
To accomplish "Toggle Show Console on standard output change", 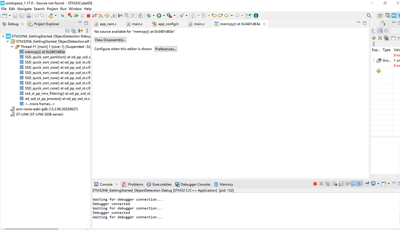I will (353, 184).
